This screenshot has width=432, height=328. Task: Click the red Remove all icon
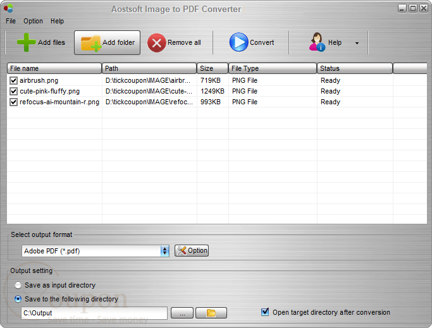[156, 43]
